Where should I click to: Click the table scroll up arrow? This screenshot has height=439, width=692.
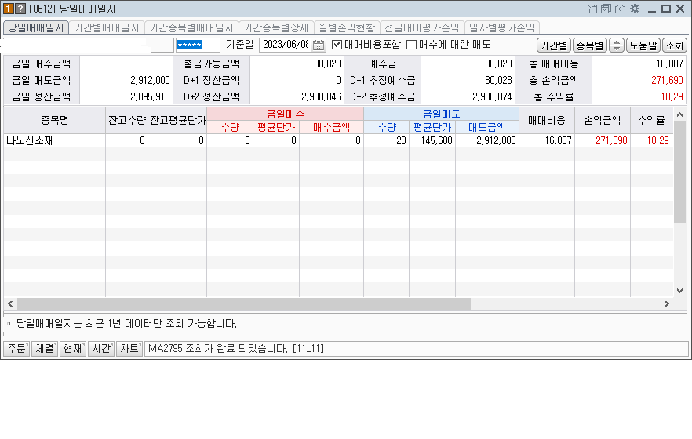679,115
